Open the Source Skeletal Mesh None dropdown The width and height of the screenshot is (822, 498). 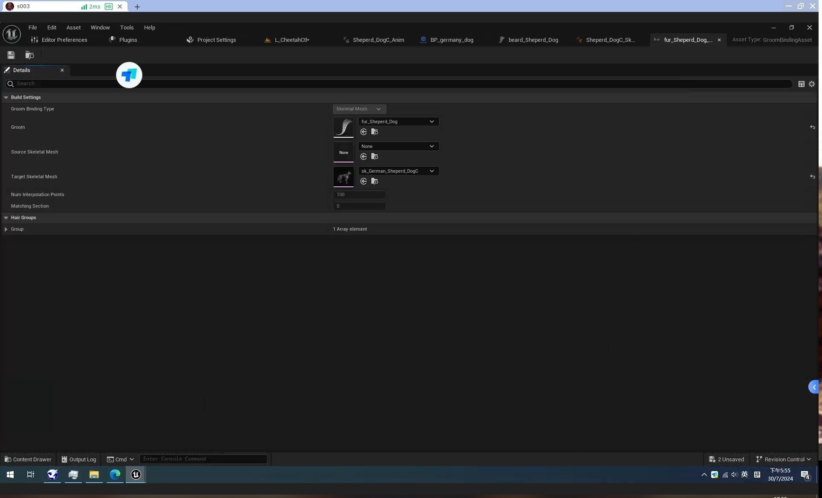pos(398,147)
